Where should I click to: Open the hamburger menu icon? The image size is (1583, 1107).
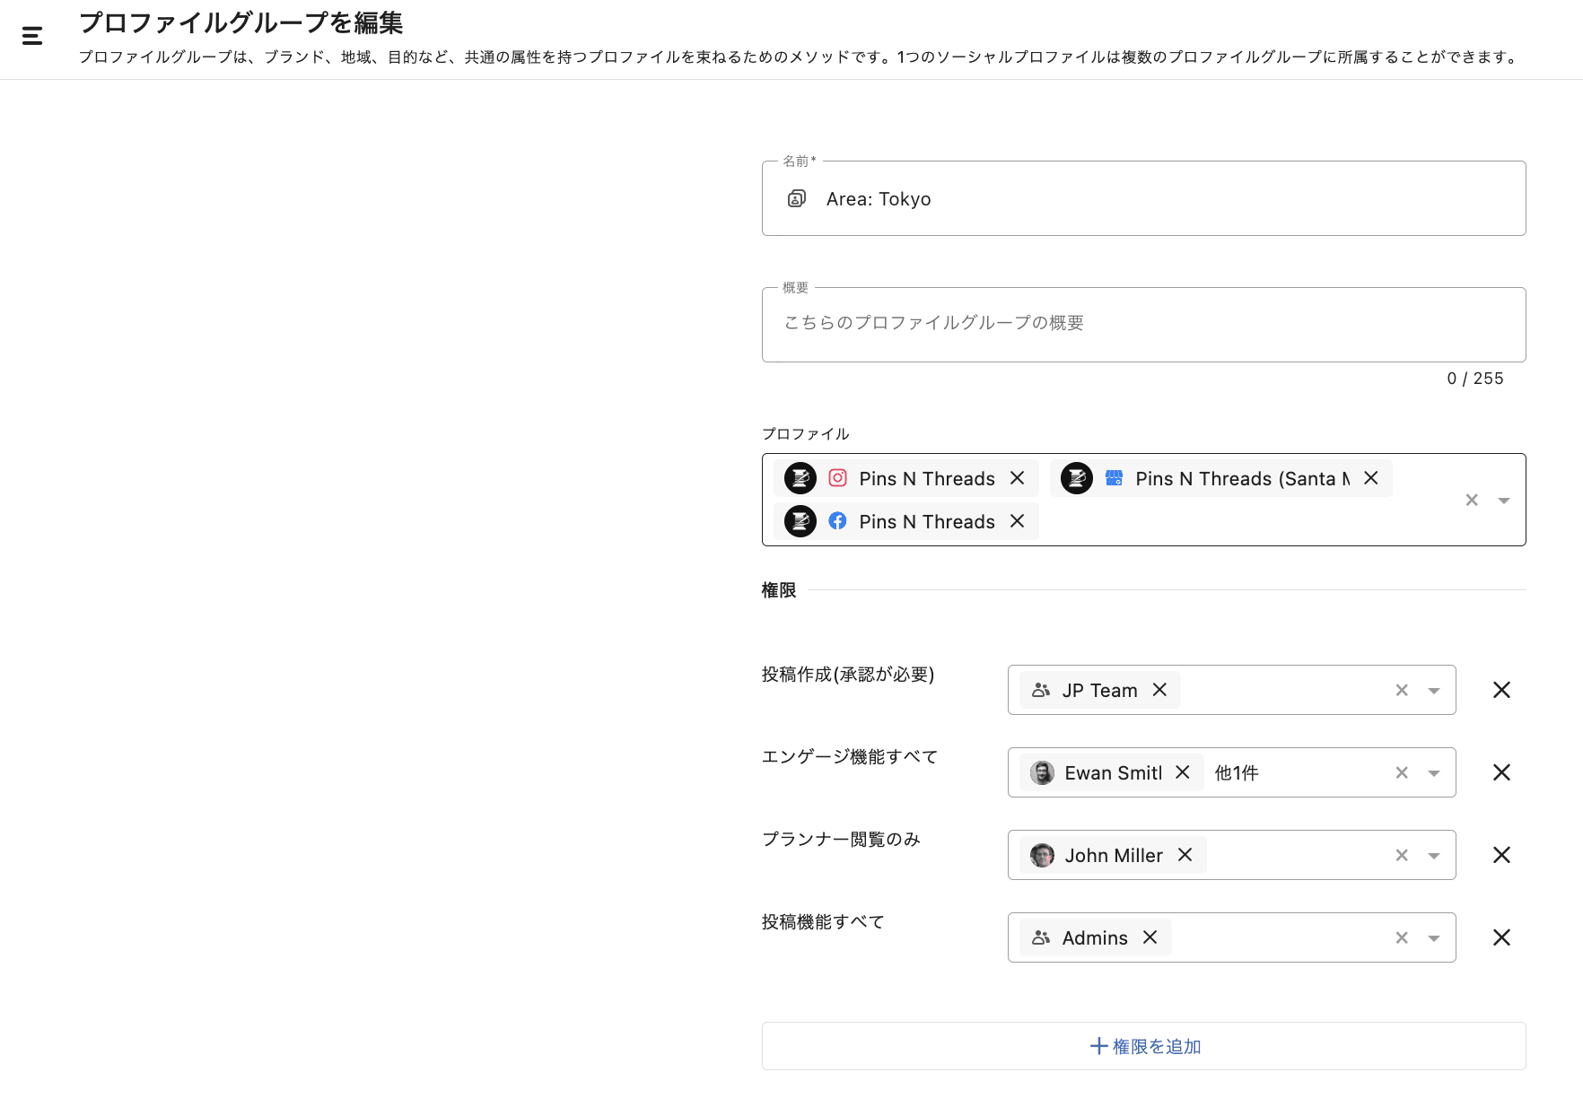pos(32,36)
